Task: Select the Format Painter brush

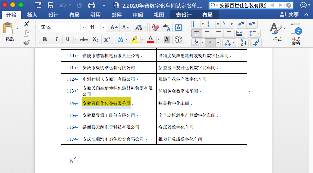Action: point(27,42)
